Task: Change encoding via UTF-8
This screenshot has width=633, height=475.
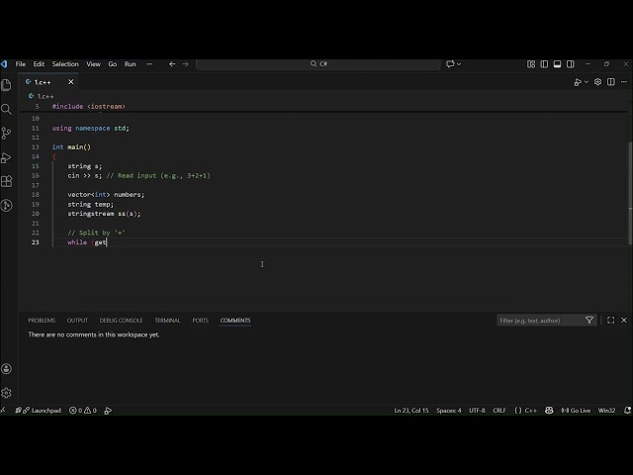Action: 477,411
